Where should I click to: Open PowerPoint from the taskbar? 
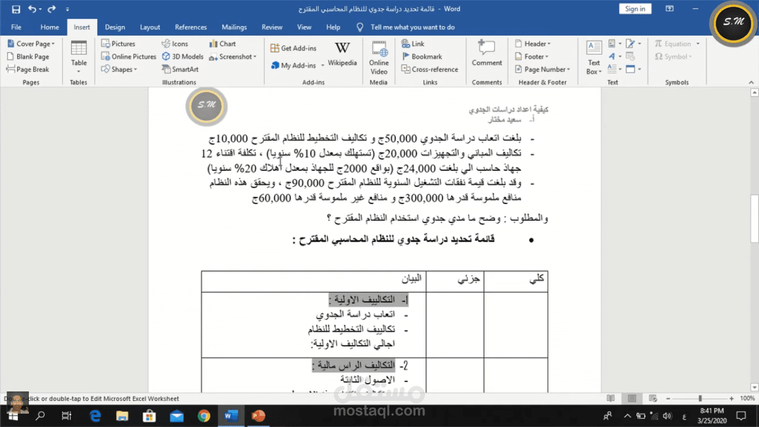coord(258,416)
